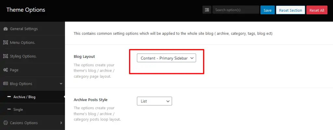Image resolution: width=333 pixels, height=130 pixels.
Task: Open Menu Options section
Action: (x=32, y=43)
